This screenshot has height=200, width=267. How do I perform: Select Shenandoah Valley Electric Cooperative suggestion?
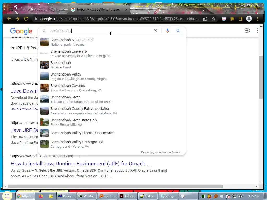[112, 133]
